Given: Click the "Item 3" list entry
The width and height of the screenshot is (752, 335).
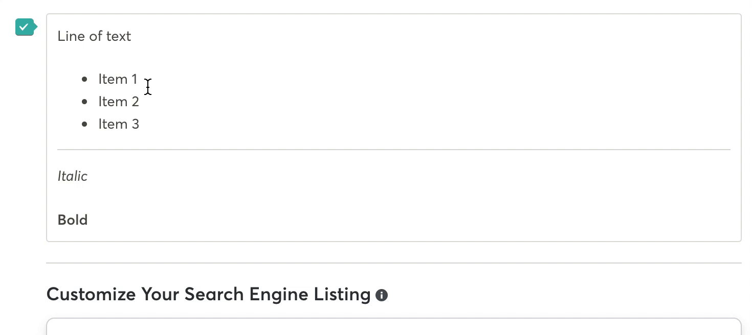Looking at the screenshot, I should [119, 124].
